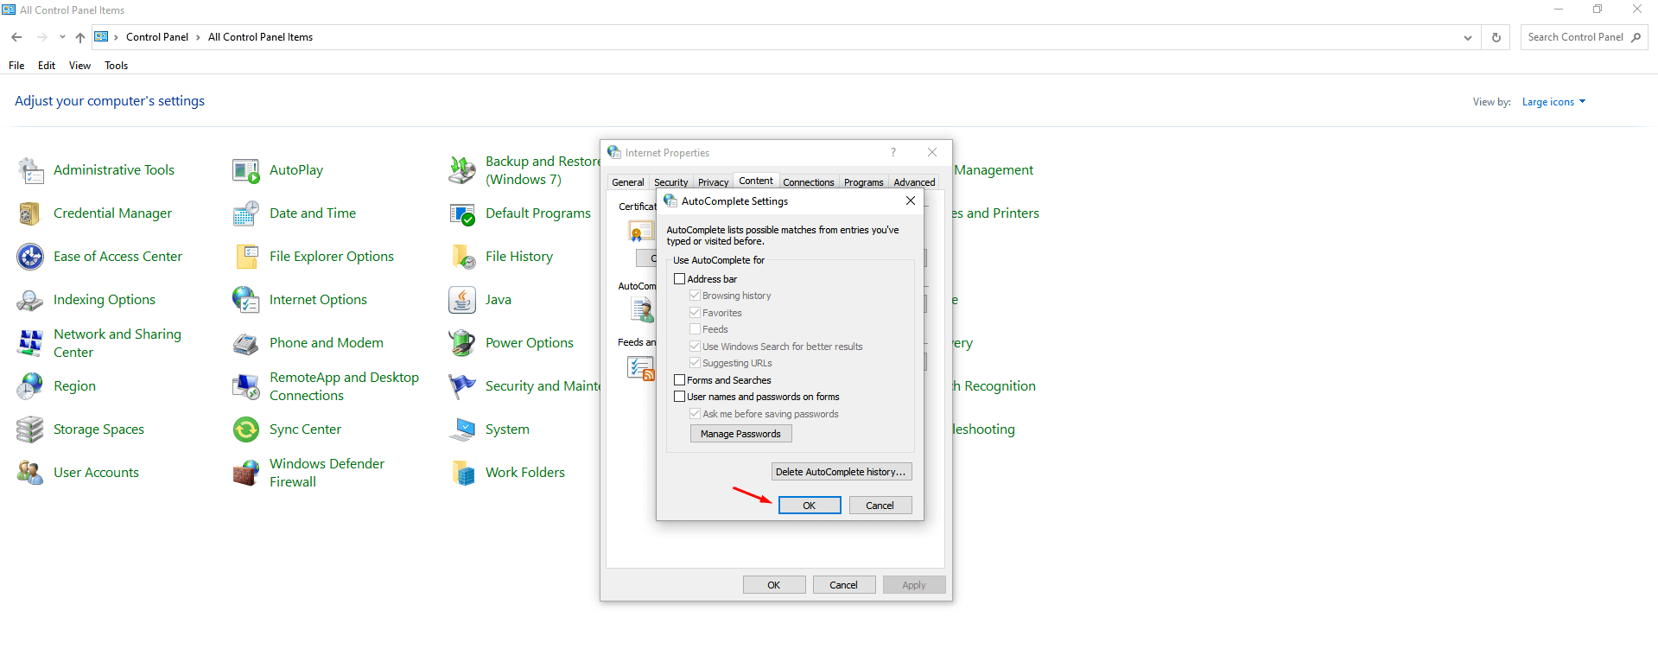Switch to the Security tab
This screenshot has width=1658, height=649.
671,182
